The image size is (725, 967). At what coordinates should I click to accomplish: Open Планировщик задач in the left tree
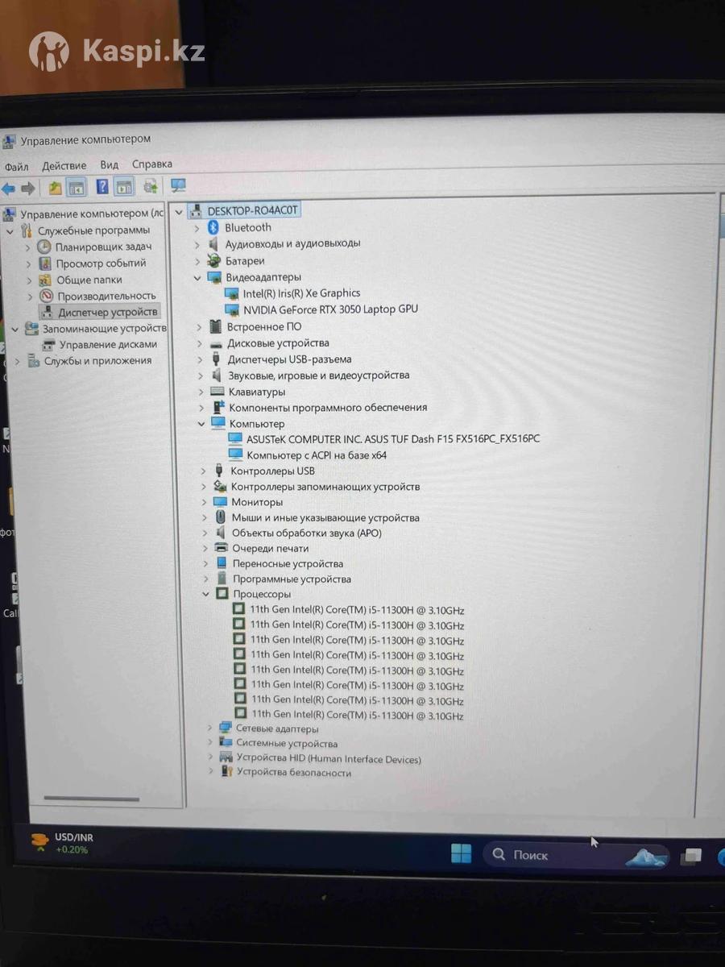[103, 247]
